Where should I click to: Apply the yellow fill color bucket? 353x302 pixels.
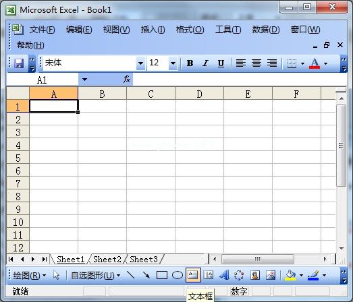[x=290, y=275]
